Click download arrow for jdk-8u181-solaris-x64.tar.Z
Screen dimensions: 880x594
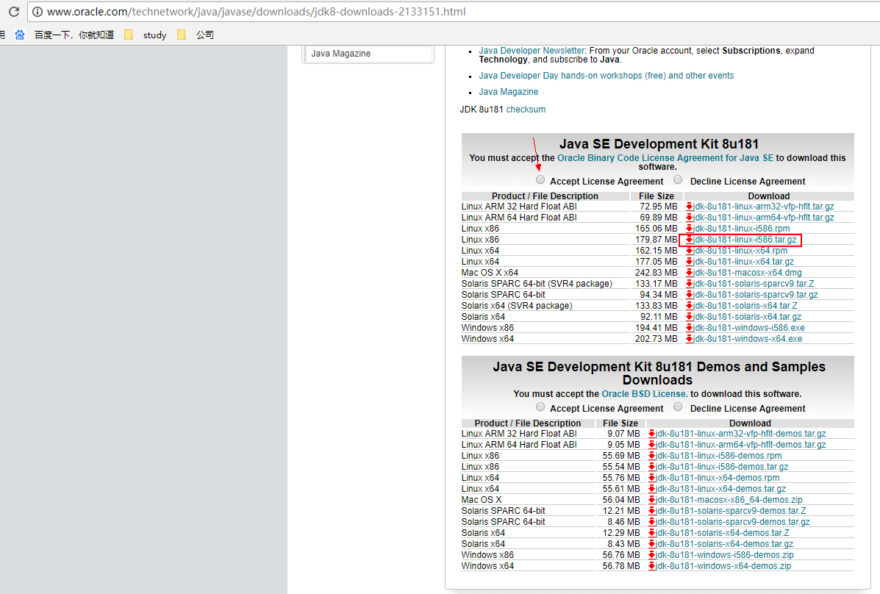(x=689, y=306)
